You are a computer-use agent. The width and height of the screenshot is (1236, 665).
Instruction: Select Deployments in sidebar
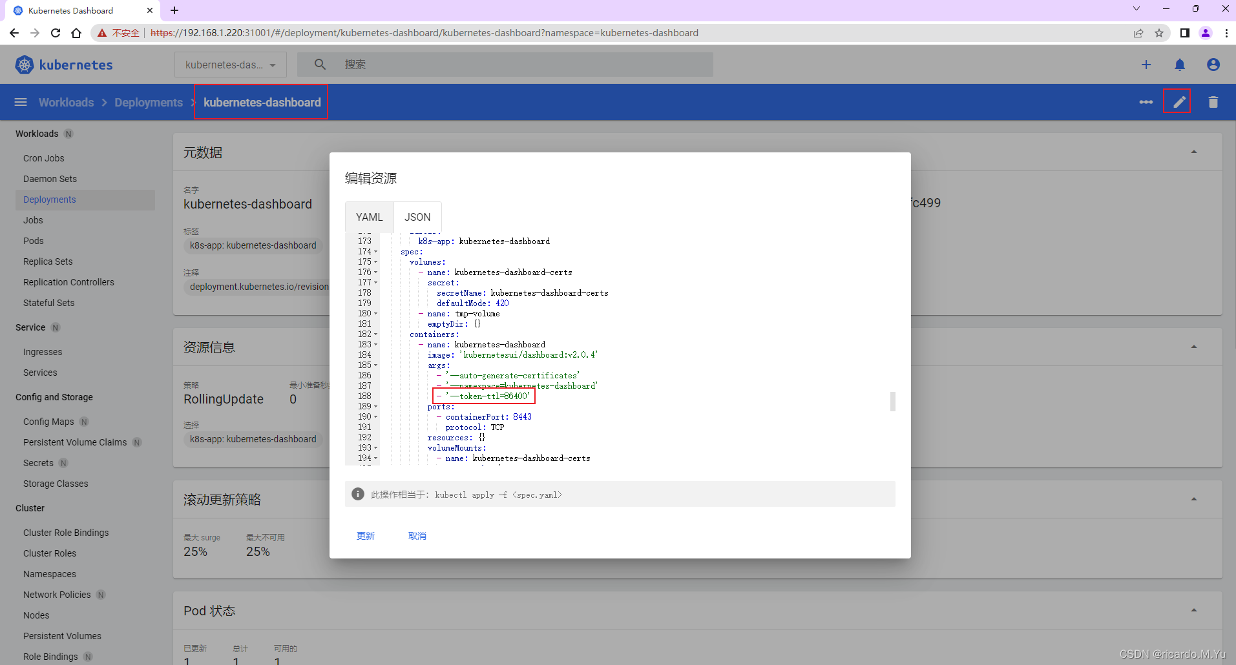pyautogui.click(x=50, y=200)
